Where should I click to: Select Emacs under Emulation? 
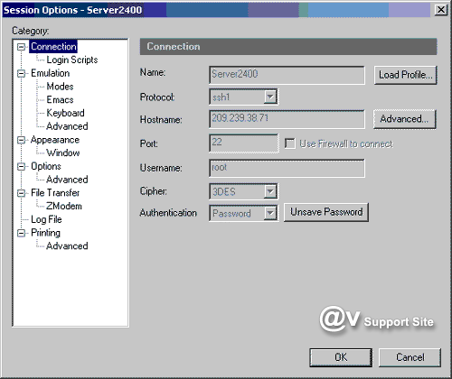point(60,99)
